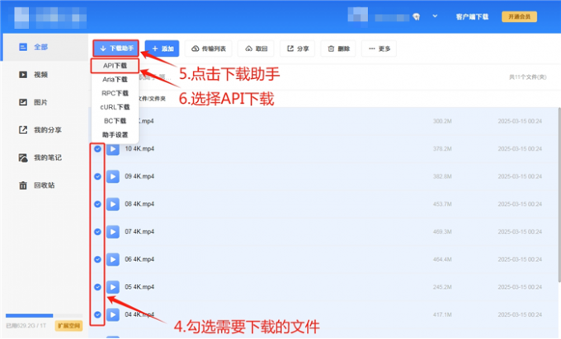This screenshot has height=339, width=561.
Task: Click the 分享 share button
Action: click(x=297, y=49)
